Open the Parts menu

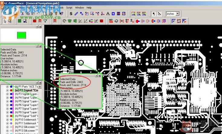pos(29,8)
